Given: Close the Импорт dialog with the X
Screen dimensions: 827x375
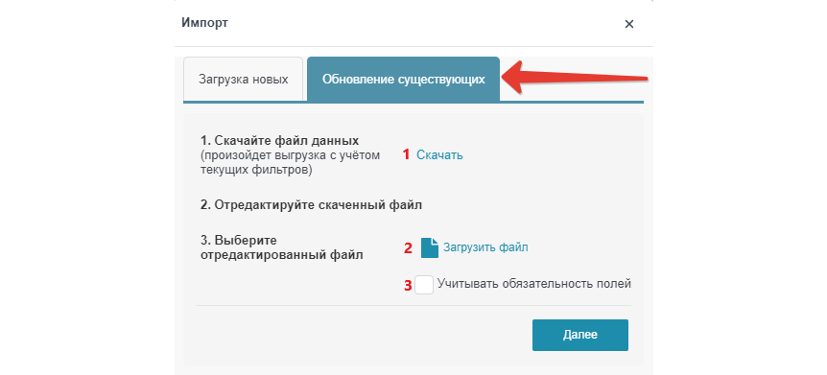Looking at the screenshot, I should tap(628, 24).
